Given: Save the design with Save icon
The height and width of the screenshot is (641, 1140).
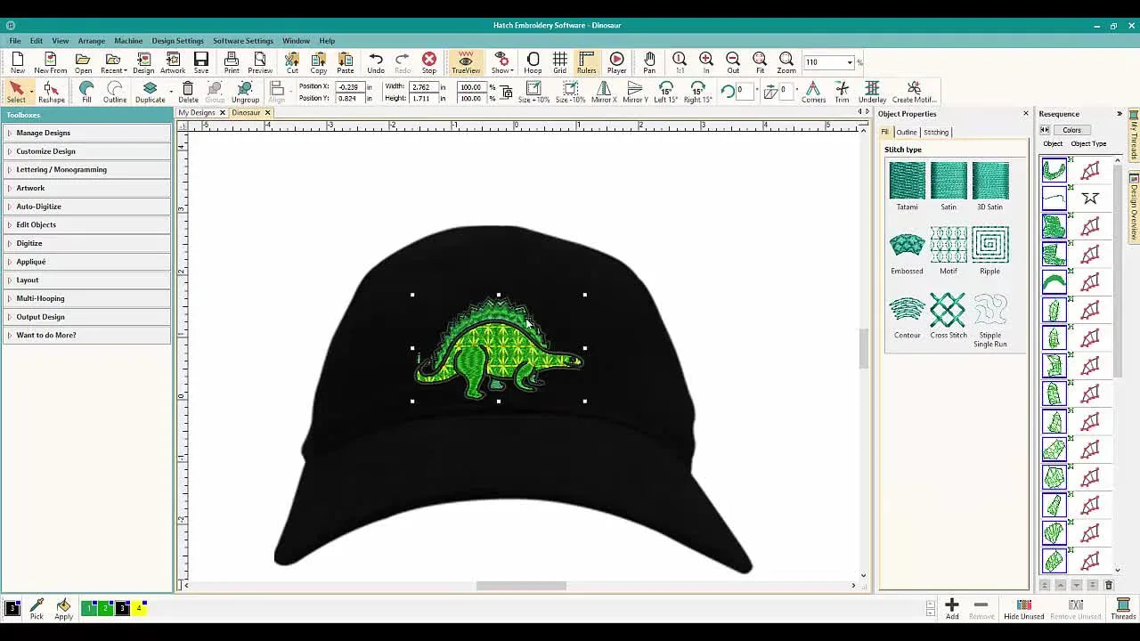Looking at the screenshot, I should point(201,62).
